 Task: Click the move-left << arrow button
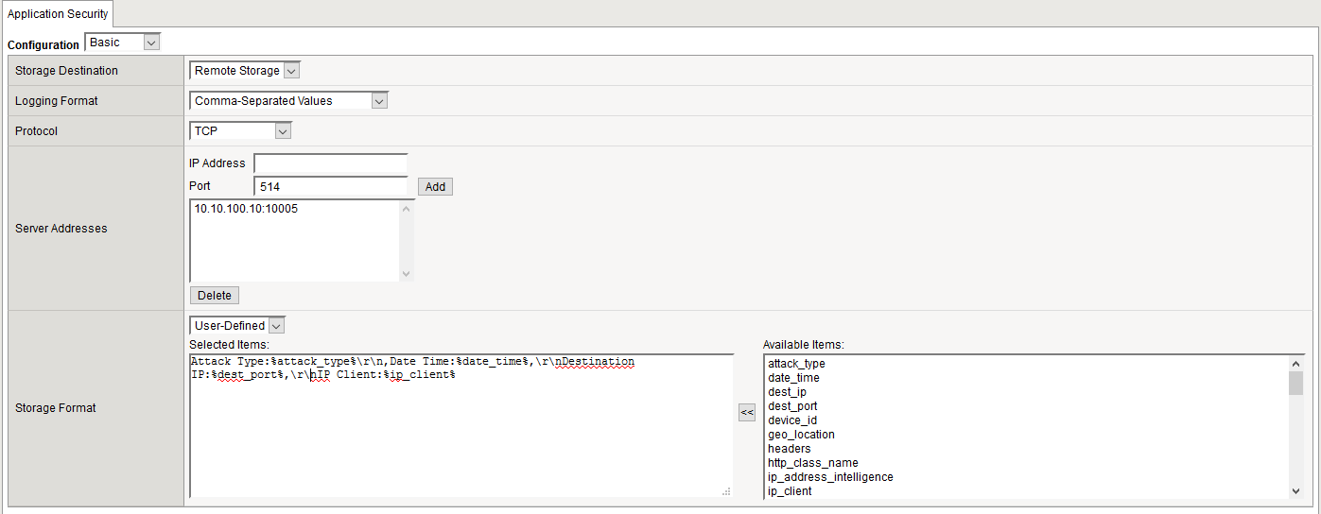tap(747, 412)
